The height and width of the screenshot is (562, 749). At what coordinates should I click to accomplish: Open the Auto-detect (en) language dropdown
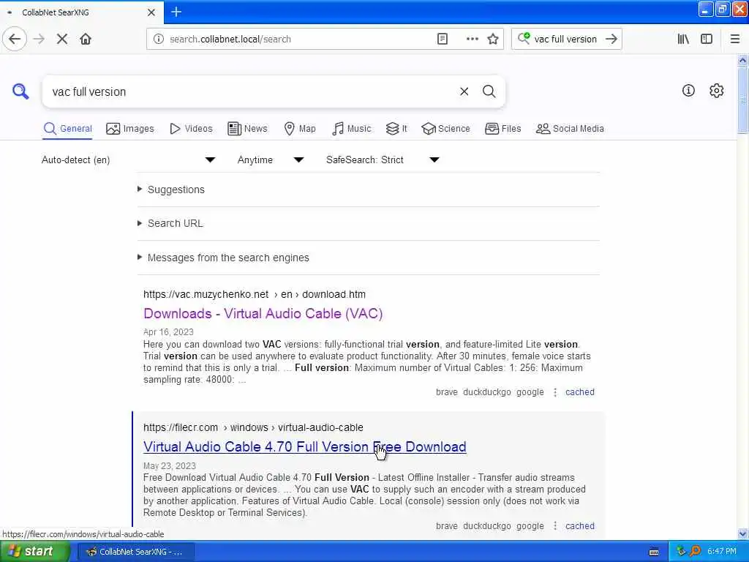click(x=129, y=160)
